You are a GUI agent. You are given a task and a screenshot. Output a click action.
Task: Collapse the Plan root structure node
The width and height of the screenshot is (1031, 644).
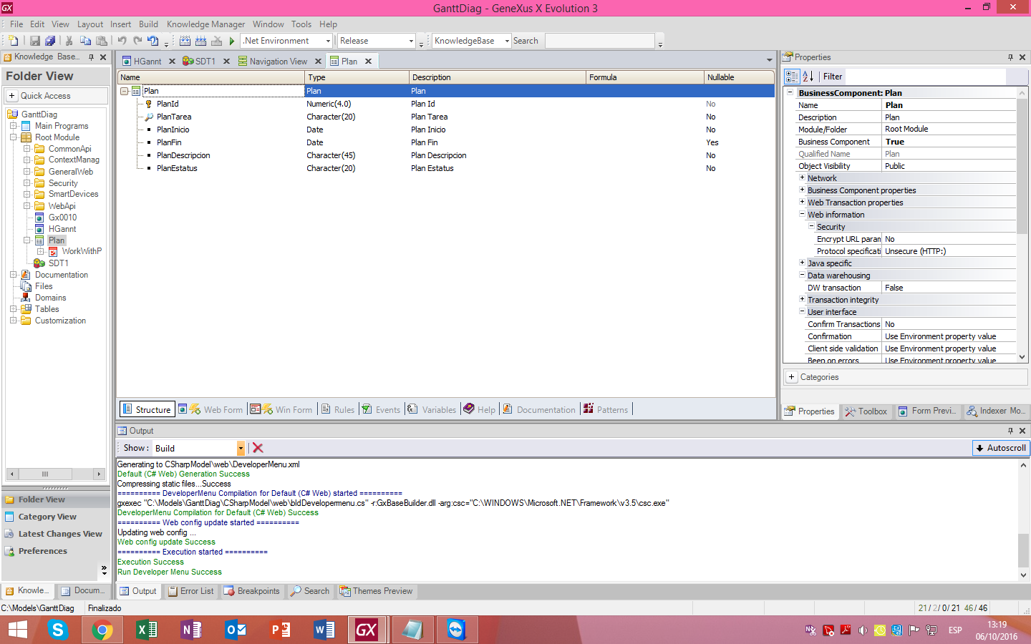(x=124, y=91)
